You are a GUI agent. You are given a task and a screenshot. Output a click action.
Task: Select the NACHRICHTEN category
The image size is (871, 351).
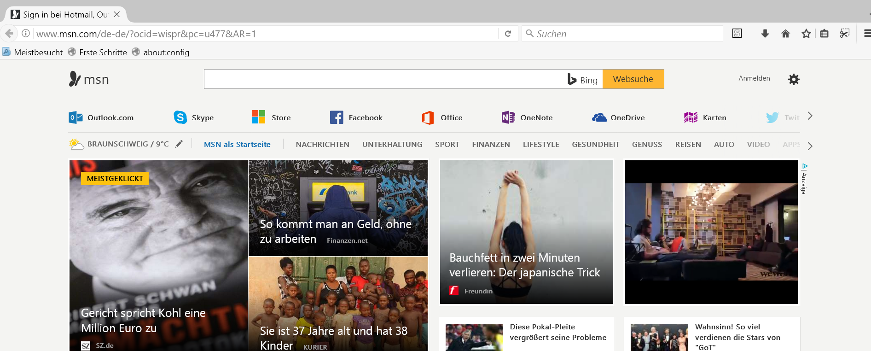pyautogui.click(x=322, y=144)
